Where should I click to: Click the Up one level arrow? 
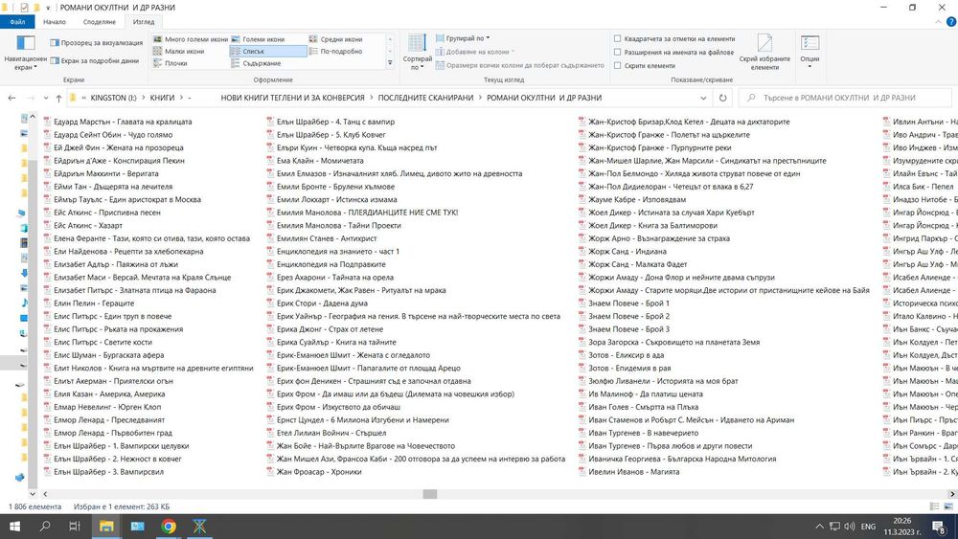tap(58, 98)
